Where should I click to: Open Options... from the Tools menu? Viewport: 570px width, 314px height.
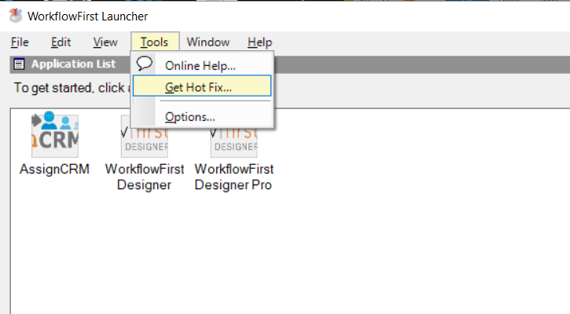click(202, 117)
